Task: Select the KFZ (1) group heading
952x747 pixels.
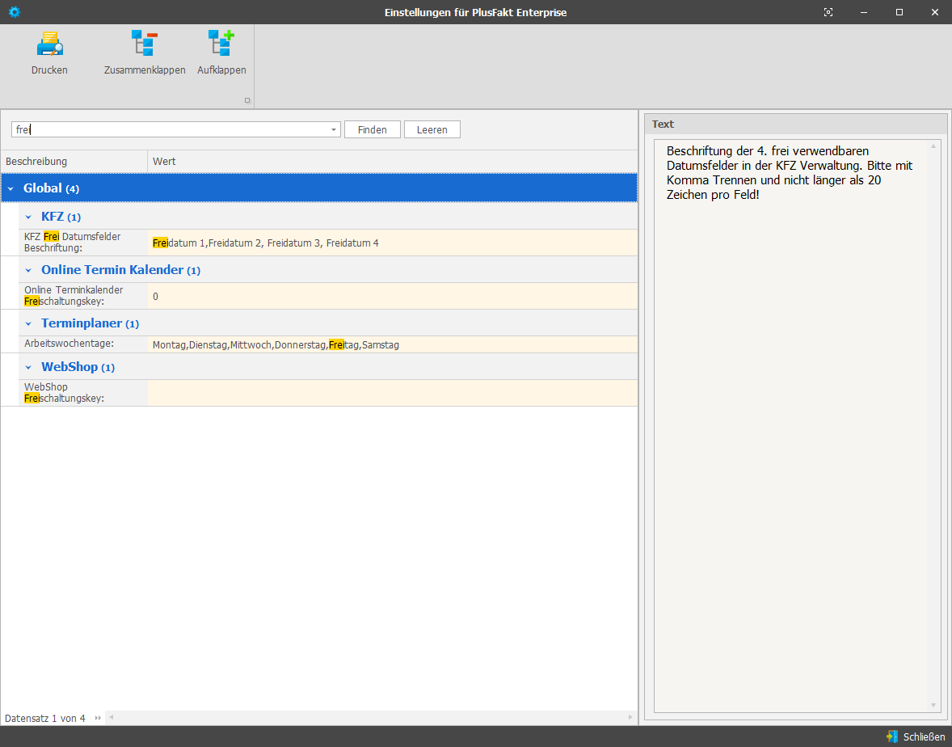Action: [61, 217]
